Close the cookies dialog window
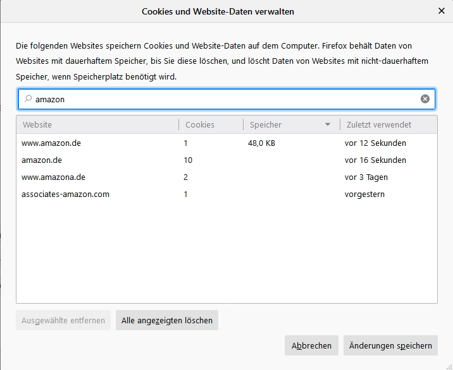 click(441, 11)
